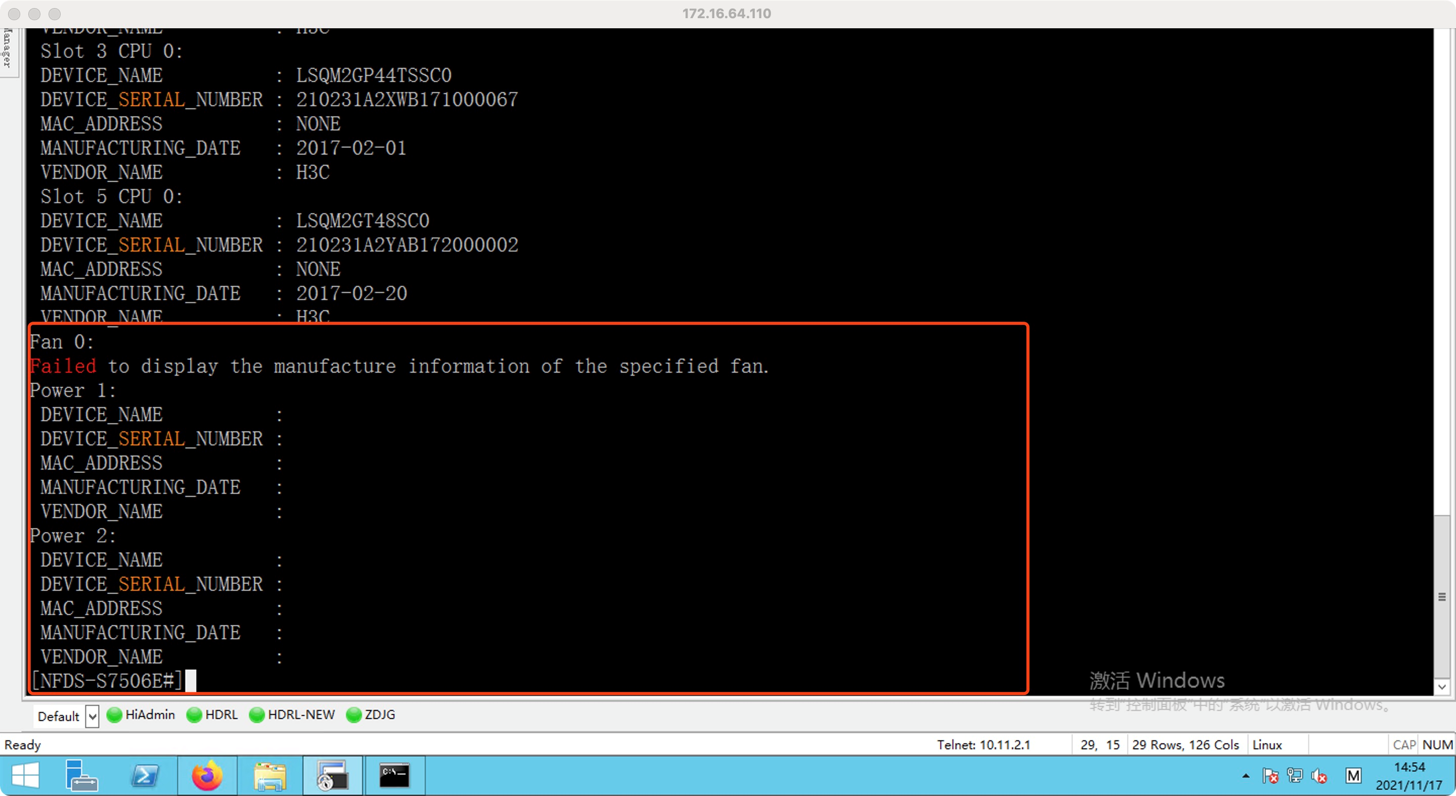Launch Server Manager from the taskbar

click(x=81, y=776)
